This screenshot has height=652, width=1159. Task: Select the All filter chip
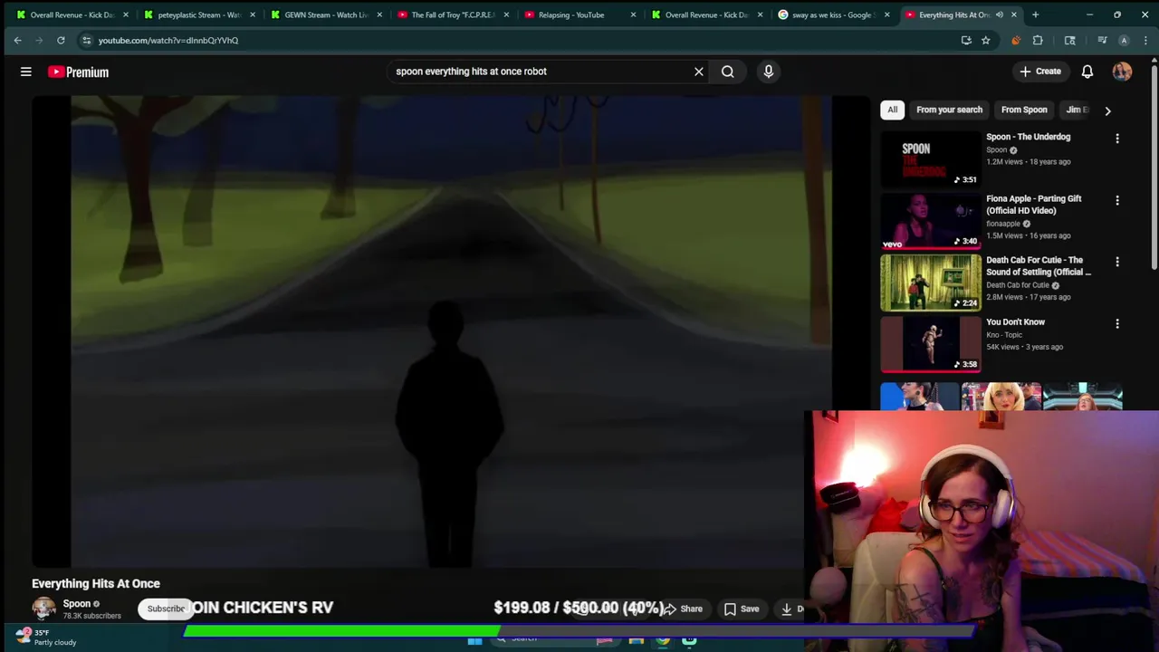893,110
